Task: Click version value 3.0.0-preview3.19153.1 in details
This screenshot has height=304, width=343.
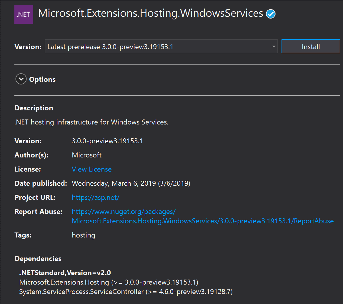Action: click(x=107, y=141)
